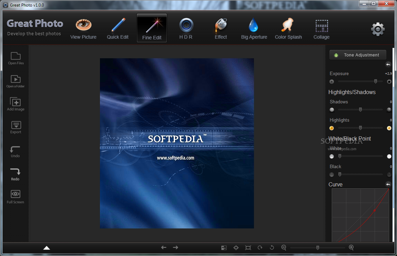The image size is (397, 256).
Task: Open the View Picture mode
Action: (x=83, y=28)
